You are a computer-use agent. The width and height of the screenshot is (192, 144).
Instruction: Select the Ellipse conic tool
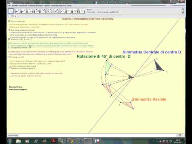[50, 11]
